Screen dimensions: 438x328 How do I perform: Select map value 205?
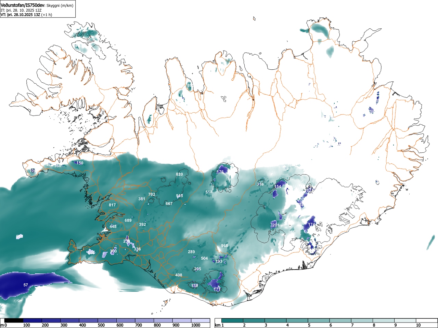pyautogui.click(x=197, y=269)
